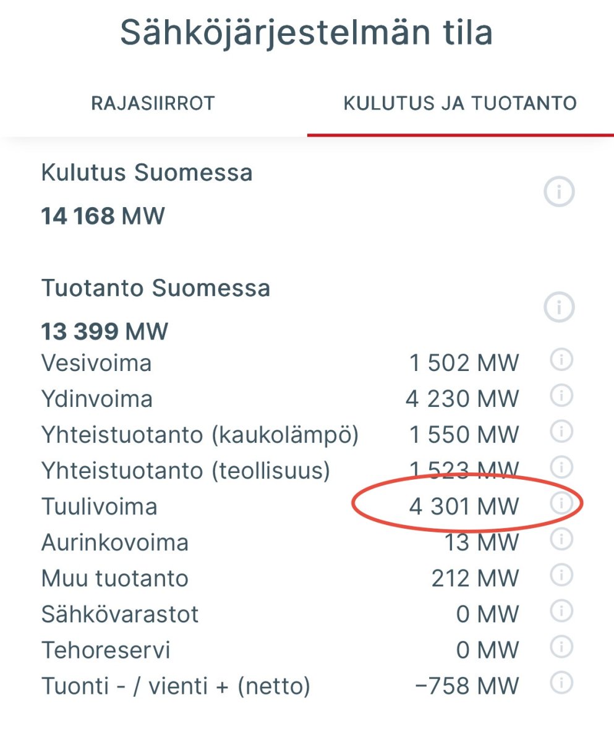Open info for Muu tuotanto
This screenshot has width=614, height=742.
click(561, 576)
